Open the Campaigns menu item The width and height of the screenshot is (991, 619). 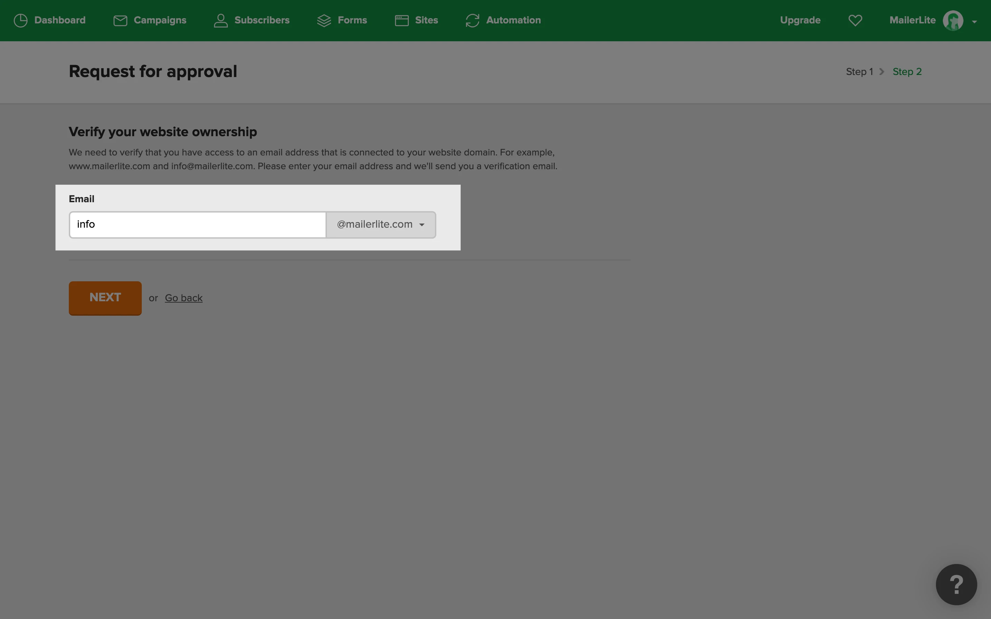coord(160,21)
